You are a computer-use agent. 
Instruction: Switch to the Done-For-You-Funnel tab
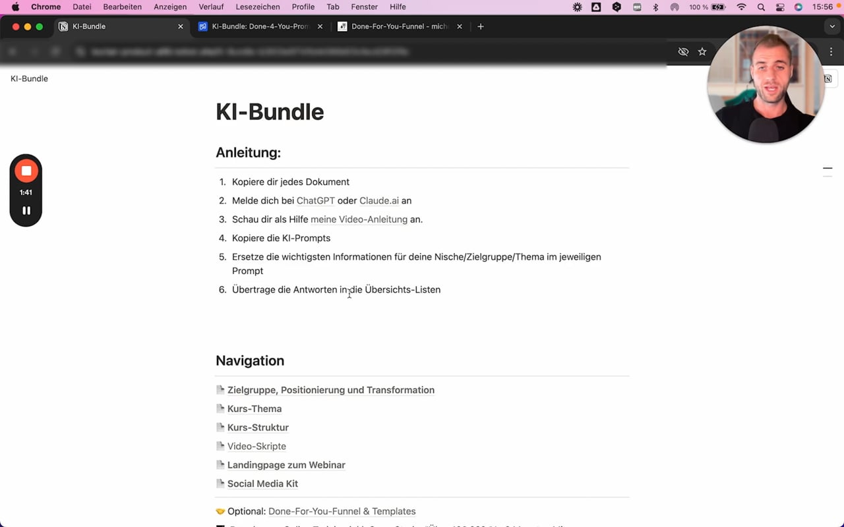click(x=400, y=26)
